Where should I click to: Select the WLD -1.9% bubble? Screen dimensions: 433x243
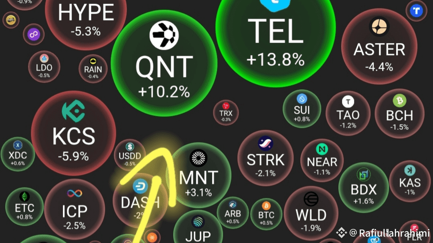tap(311, 213)
